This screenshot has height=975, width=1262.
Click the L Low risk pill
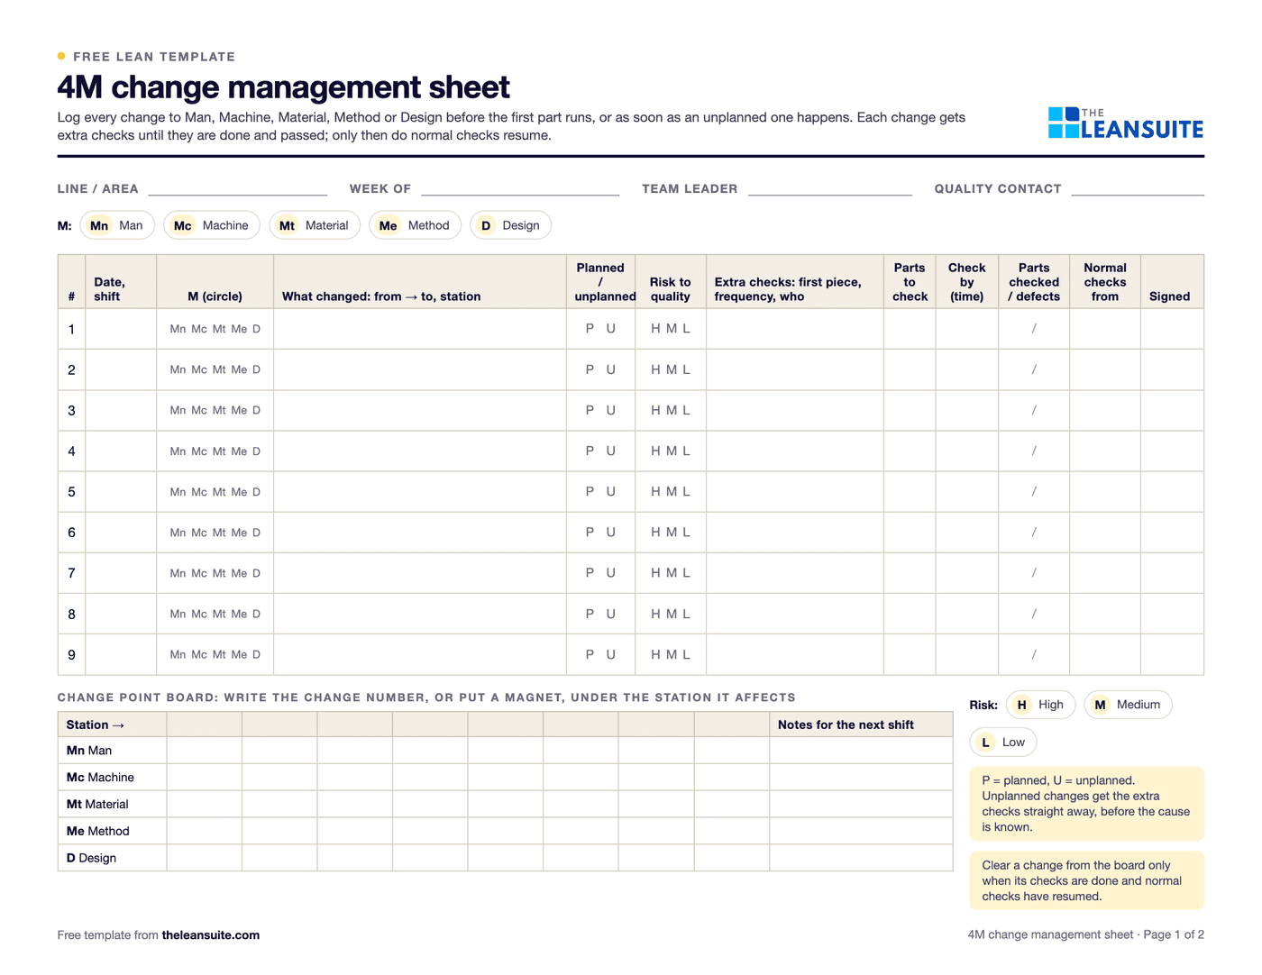coord(1003,743)
